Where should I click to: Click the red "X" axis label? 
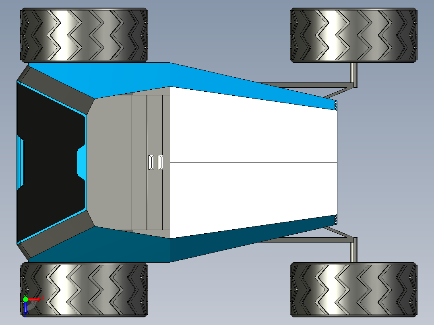(43, 298)
